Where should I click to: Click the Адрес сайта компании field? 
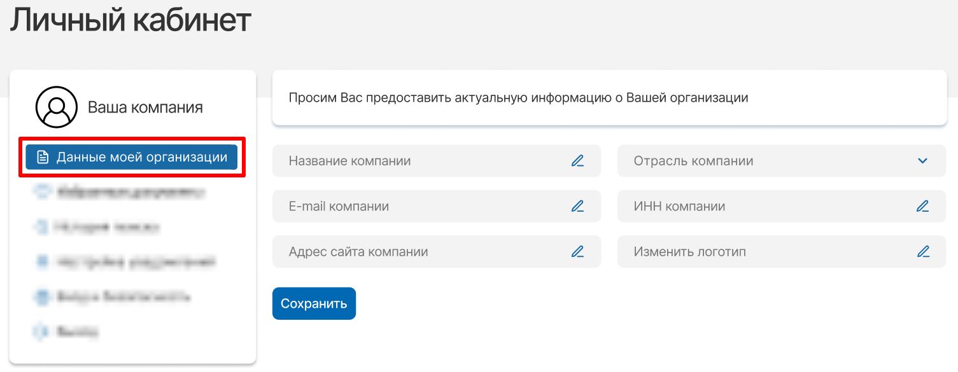tap(414, 251)
